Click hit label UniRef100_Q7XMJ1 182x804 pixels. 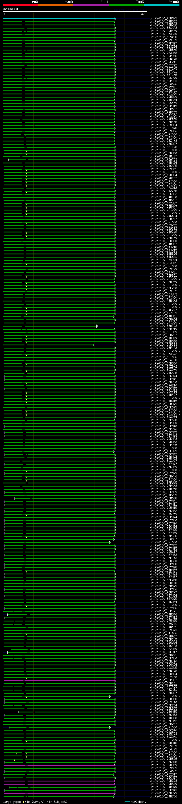pyautogui.click(x=163, y=87)
